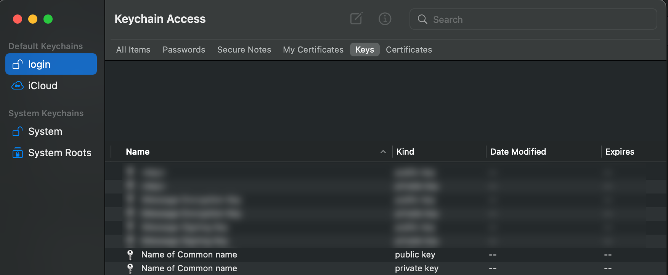Click the System Roots locked folder icon

[x=18, y=153]
